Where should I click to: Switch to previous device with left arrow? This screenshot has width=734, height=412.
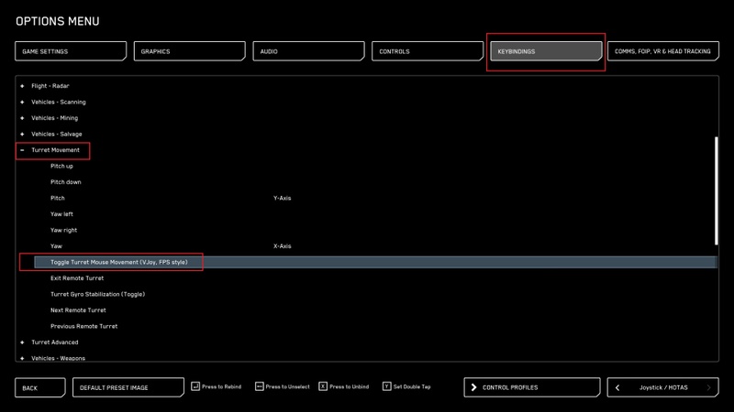coord(617,387)
